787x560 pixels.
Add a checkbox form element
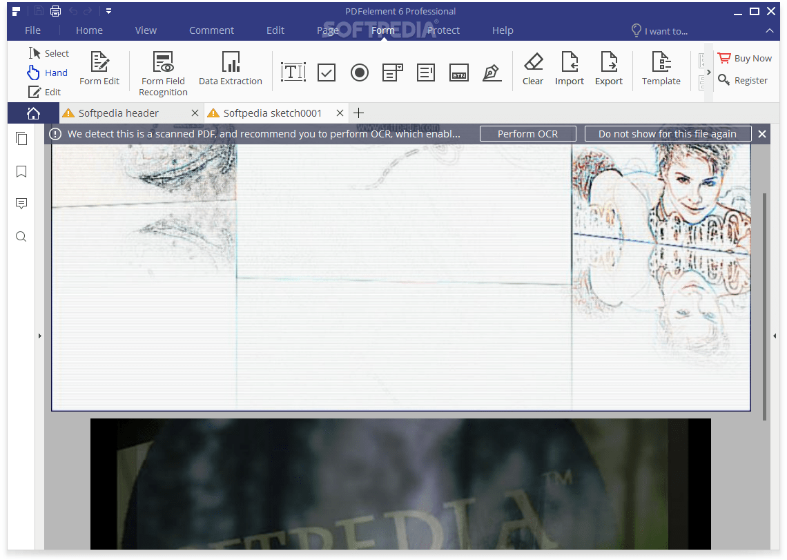[327, 73]
